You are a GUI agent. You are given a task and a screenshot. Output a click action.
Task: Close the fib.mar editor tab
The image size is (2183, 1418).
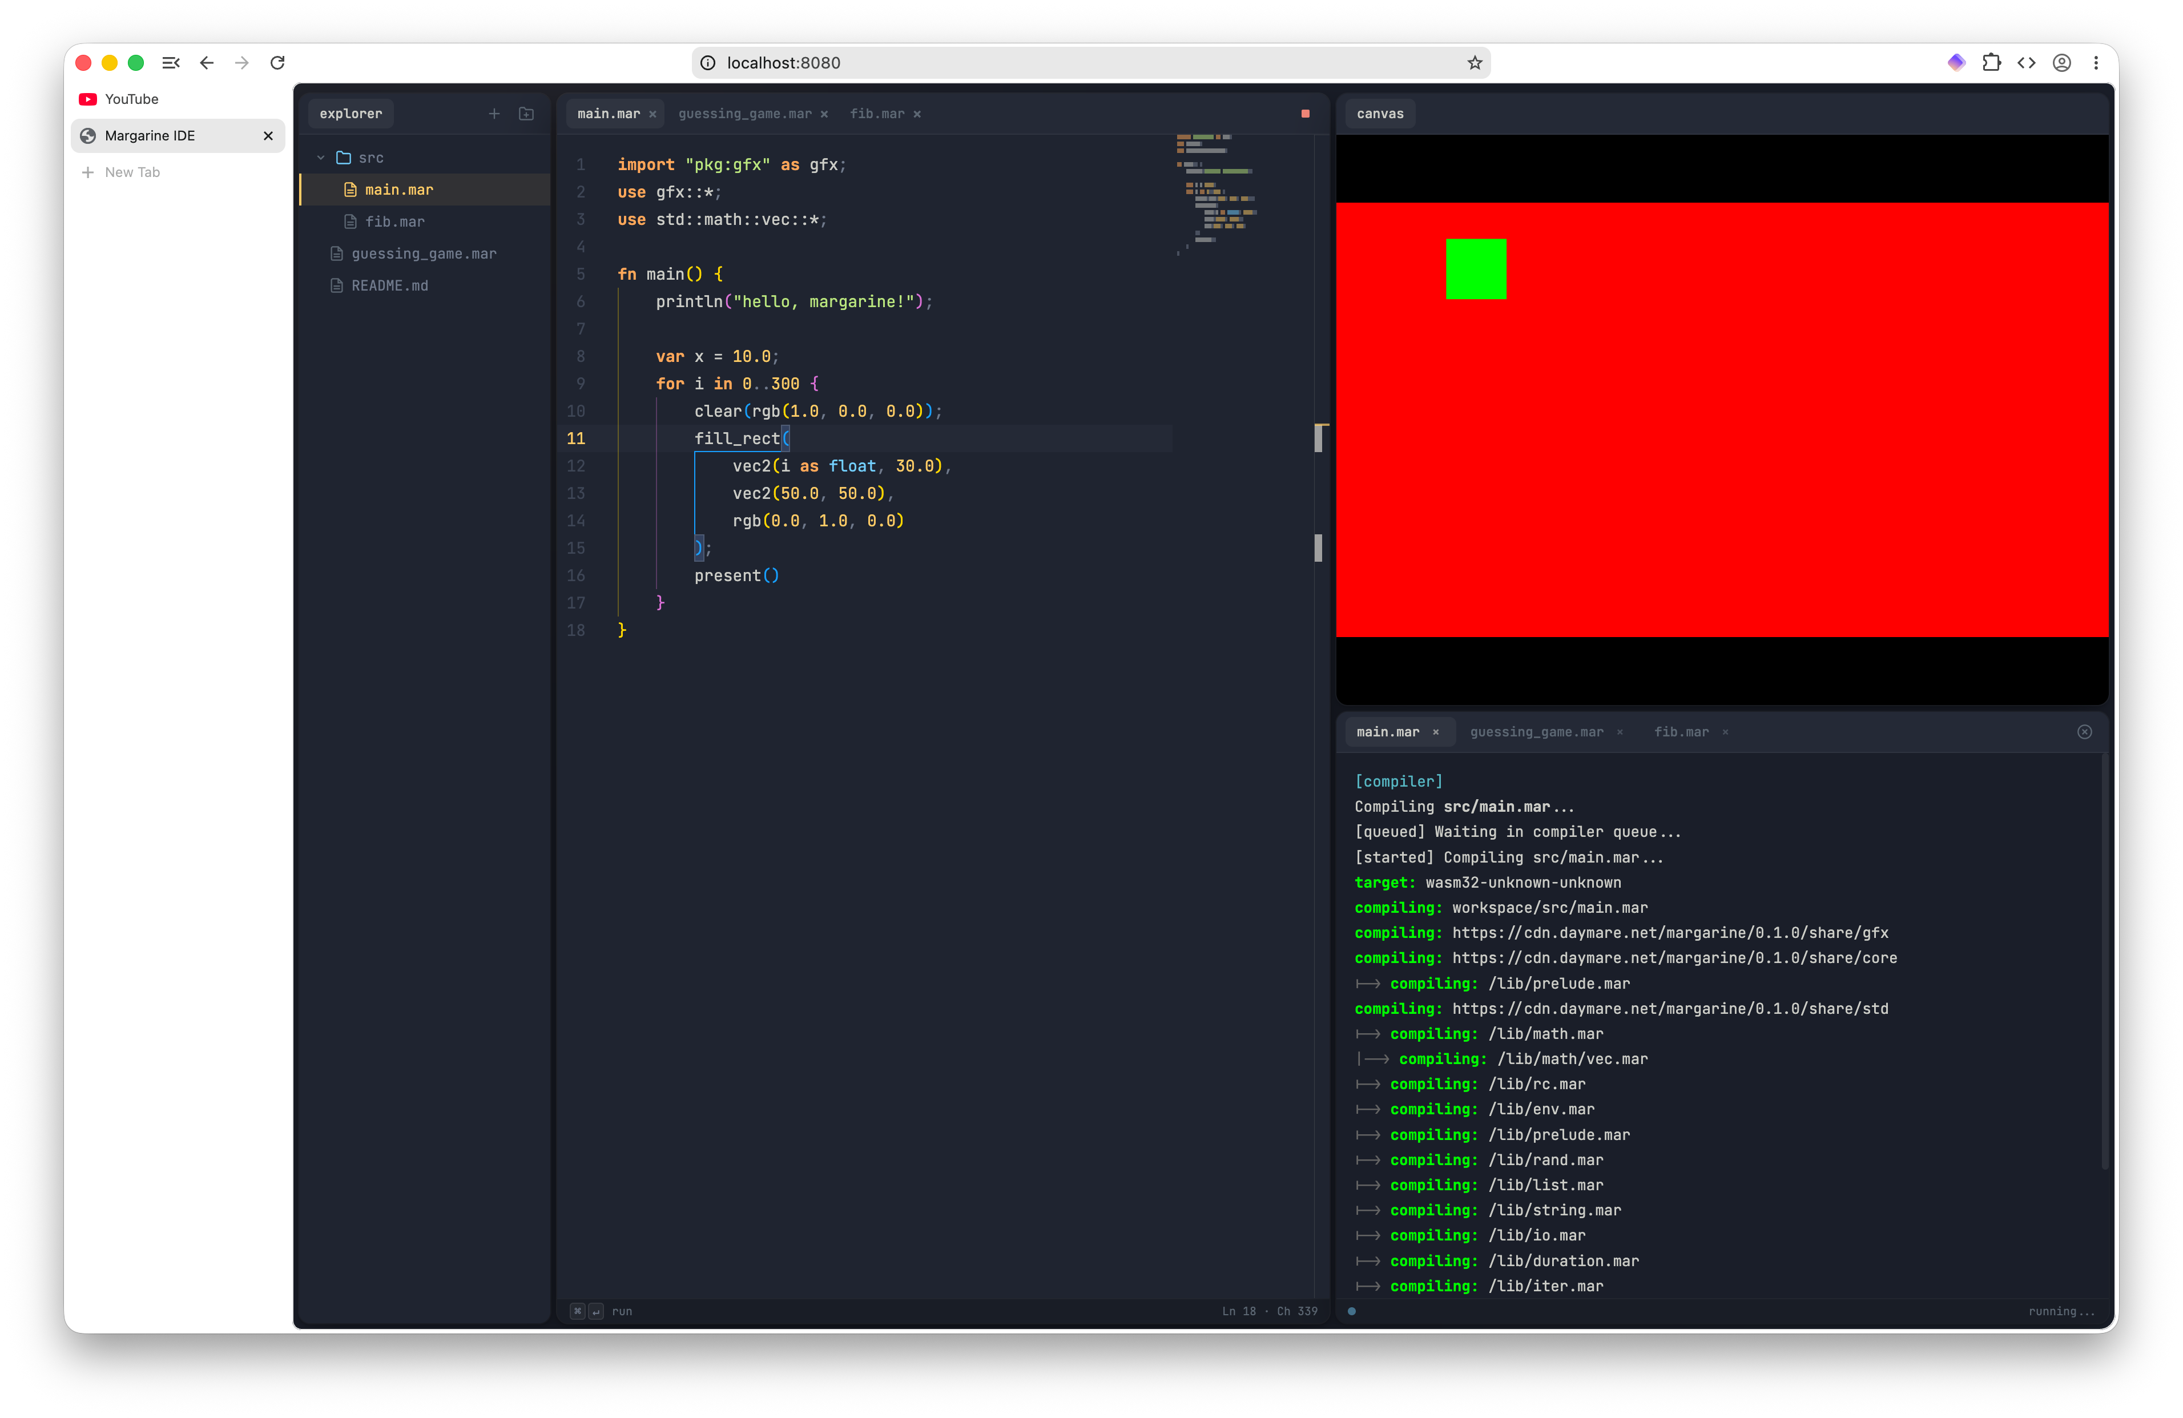click(917, 115)
